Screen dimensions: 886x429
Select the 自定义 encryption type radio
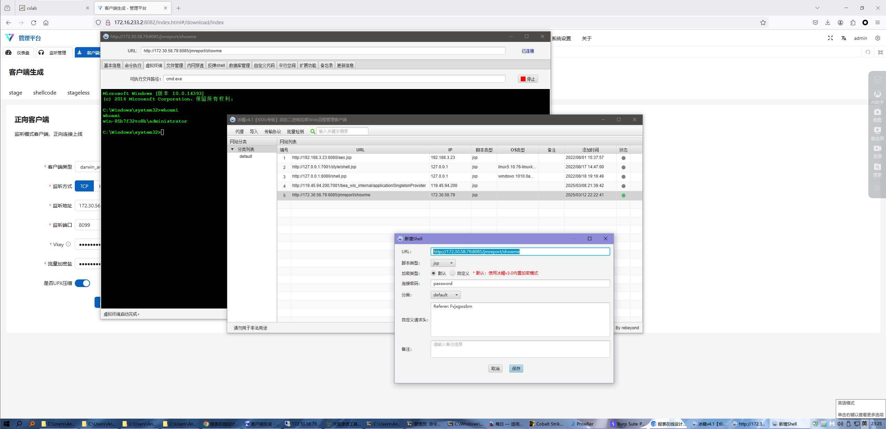tap(452, 273)
